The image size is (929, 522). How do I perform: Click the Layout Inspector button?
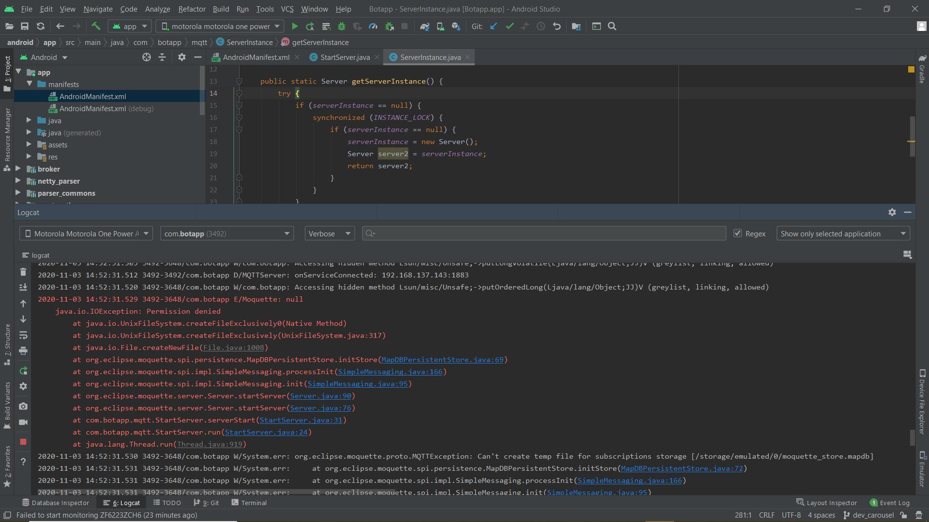pos(826,503)
